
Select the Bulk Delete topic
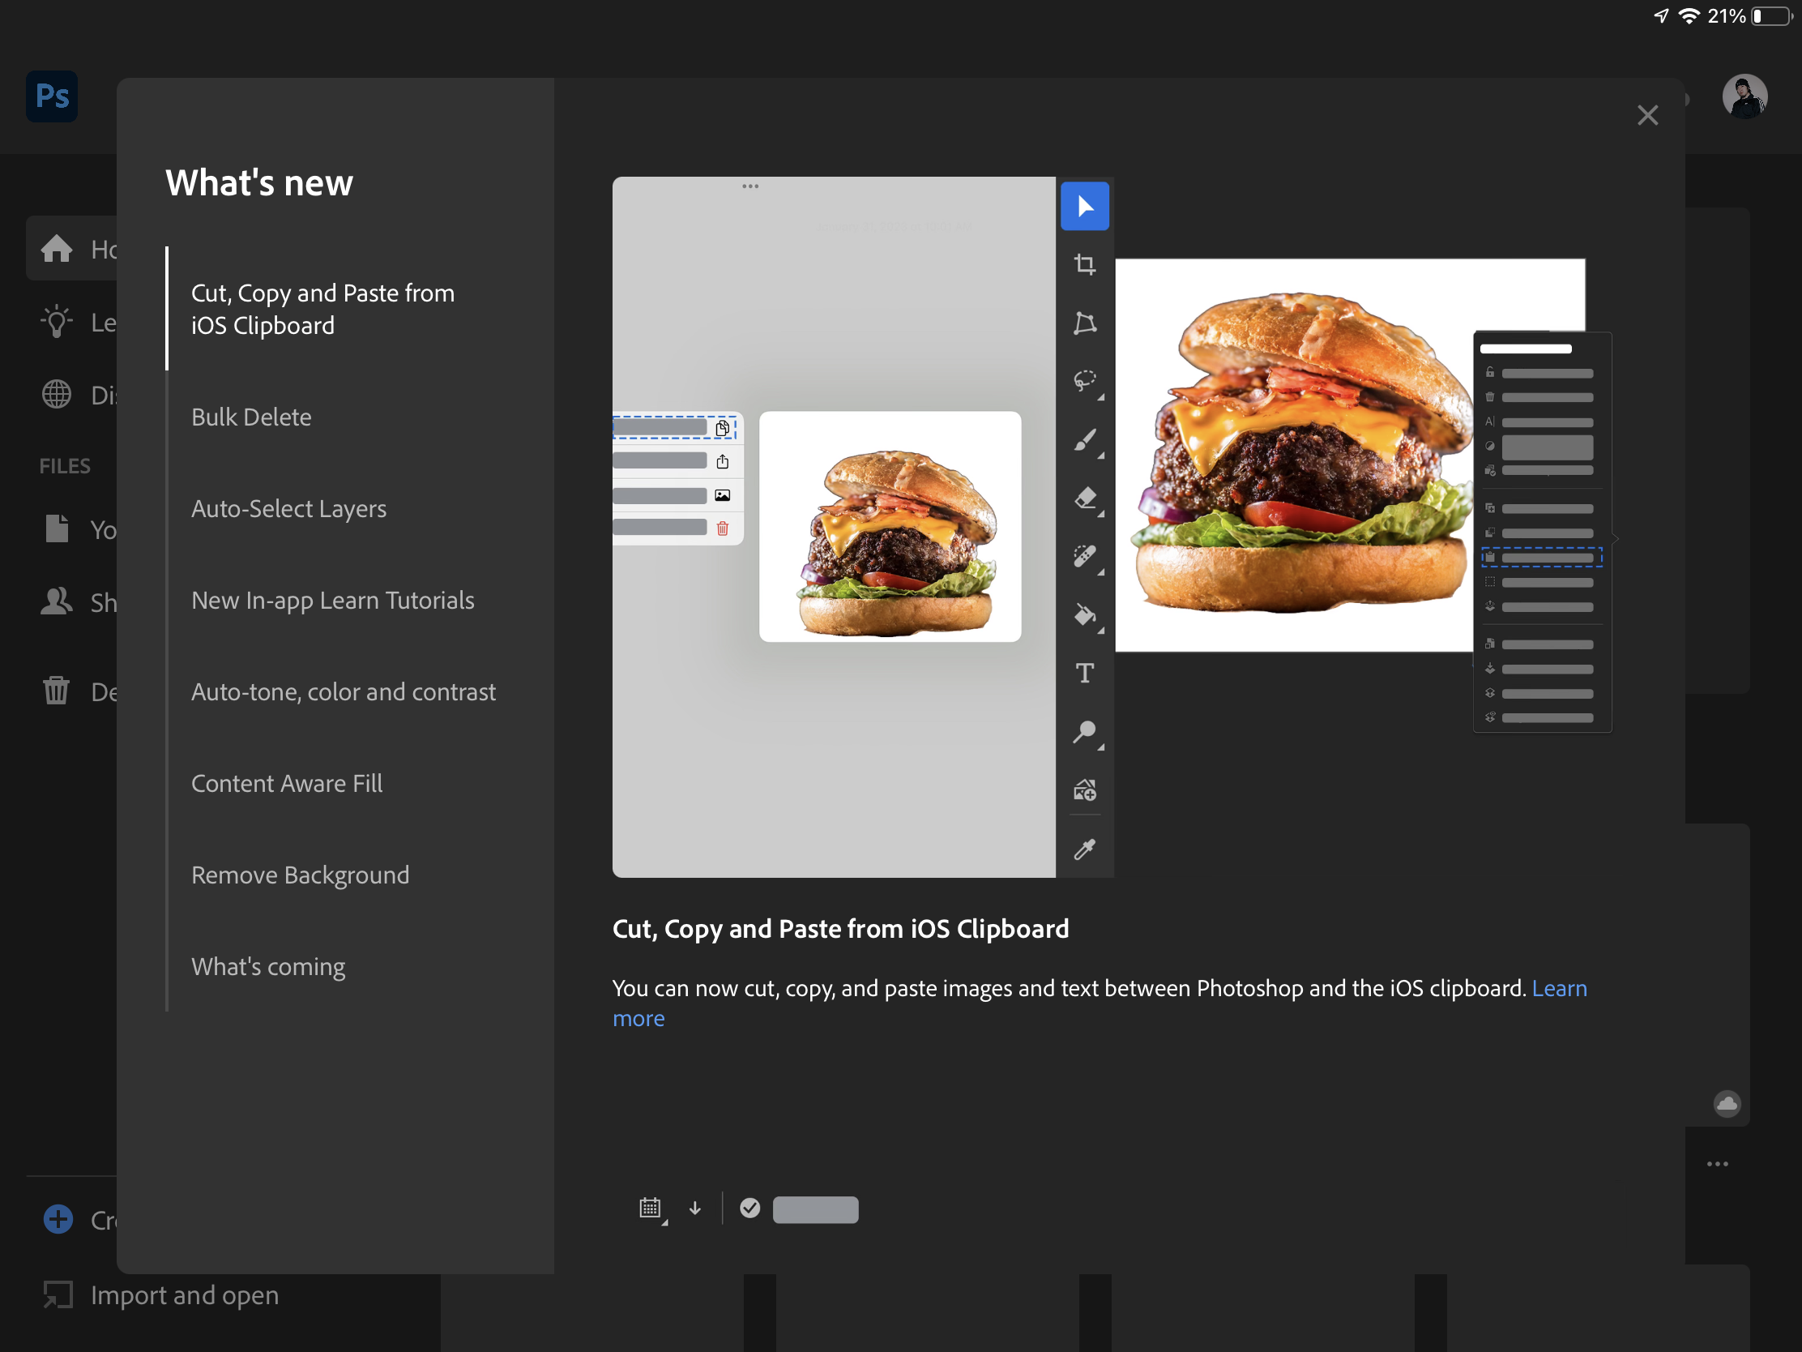coord(251,417)
